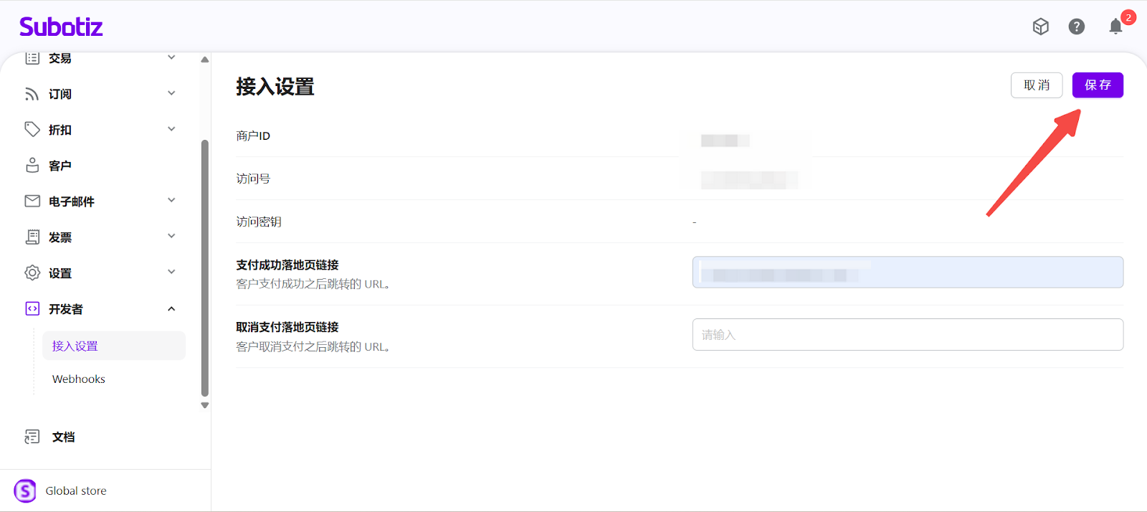Collapse the 开发者 section chevron
This screenshot has height=512, width=1147.
pyautogui.click(x=171, y=309)
